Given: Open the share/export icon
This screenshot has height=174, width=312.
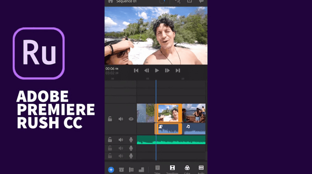Looking at the screenshot, I should click(x=190, y=2).
